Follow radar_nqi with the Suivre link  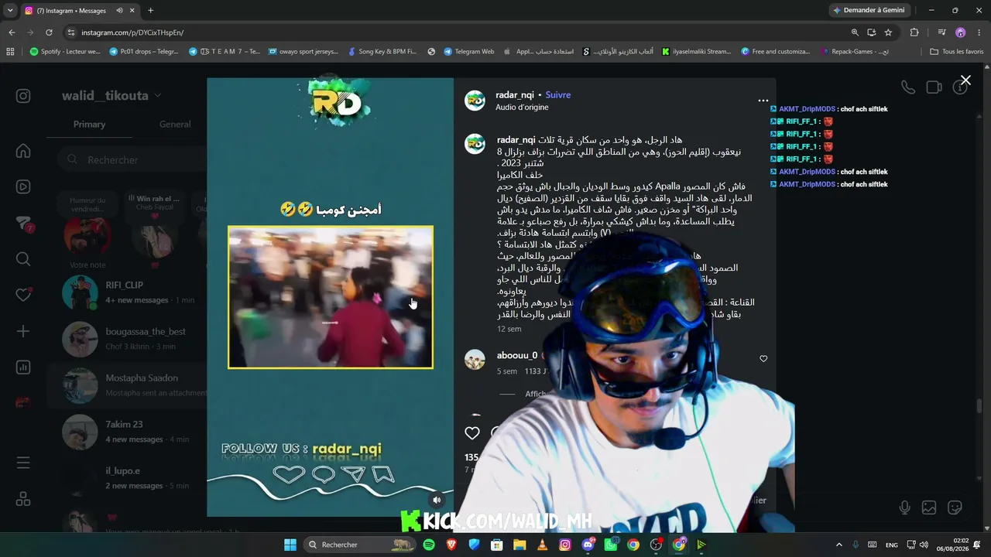click(x=557, y=95)
